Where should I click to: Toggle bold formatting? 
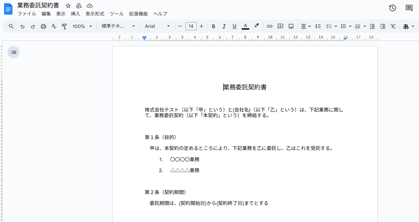213,26
